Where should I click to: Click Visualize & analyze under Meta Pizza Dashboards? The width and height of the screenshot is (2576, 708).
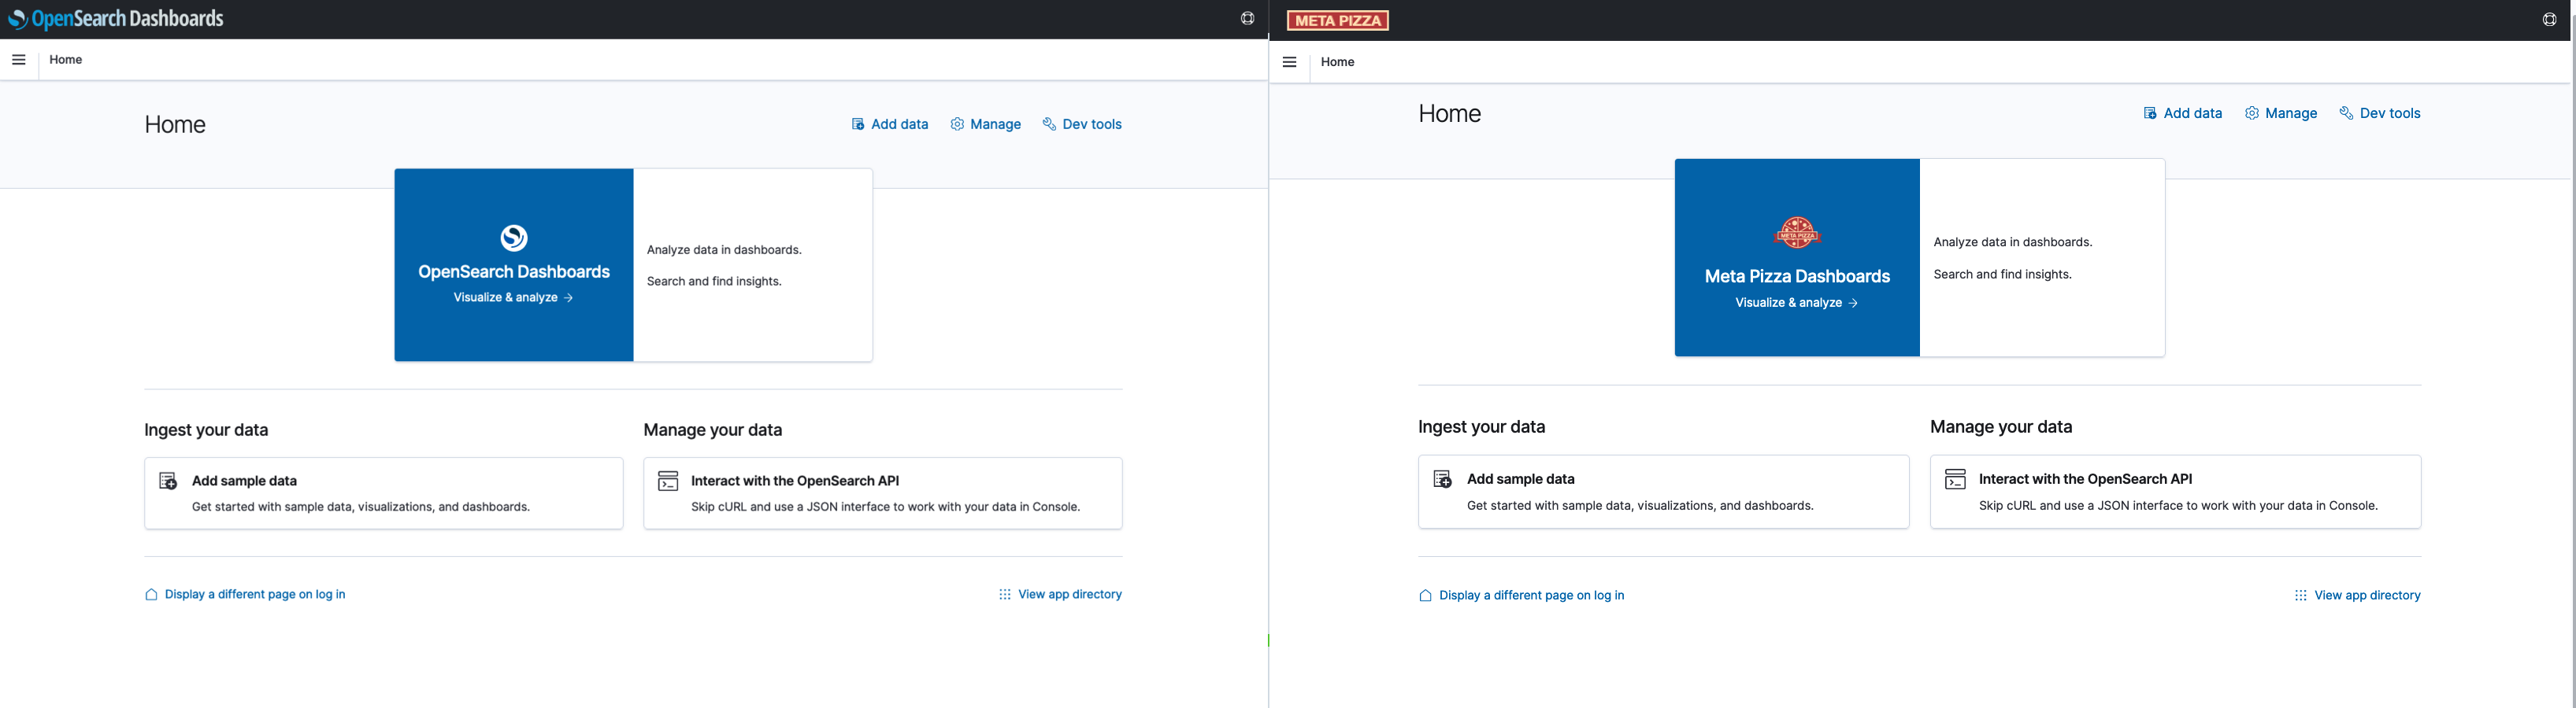[x=1796, y=303]
